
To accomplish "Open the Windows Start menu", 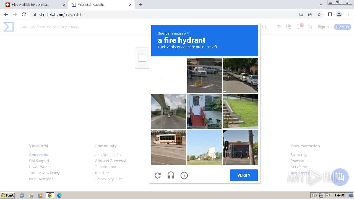I will [8, 195].
